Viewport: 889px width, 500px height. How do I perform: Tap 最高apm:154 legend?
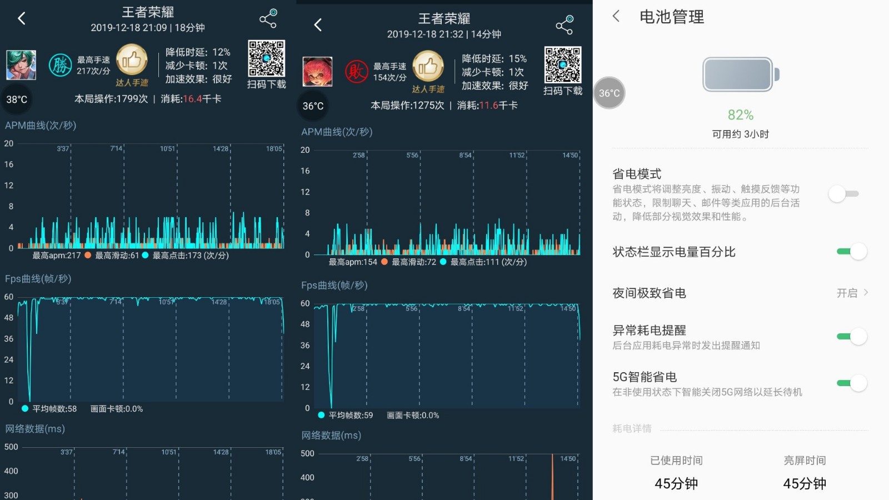(353, 262)
